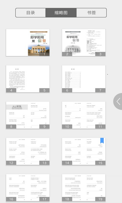Click the blue bookmark ribbon icon
Image resolution: width=122 pixels, height=203 pixels.
(102, 141)
